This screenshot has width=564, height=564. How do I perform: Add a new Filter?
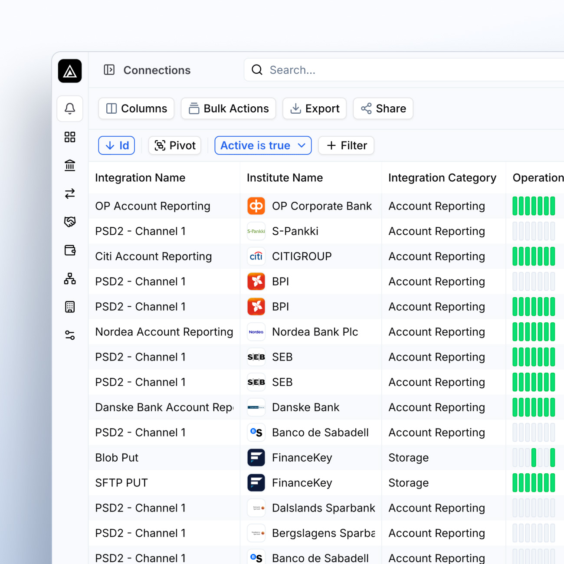[x=346, y=145]
